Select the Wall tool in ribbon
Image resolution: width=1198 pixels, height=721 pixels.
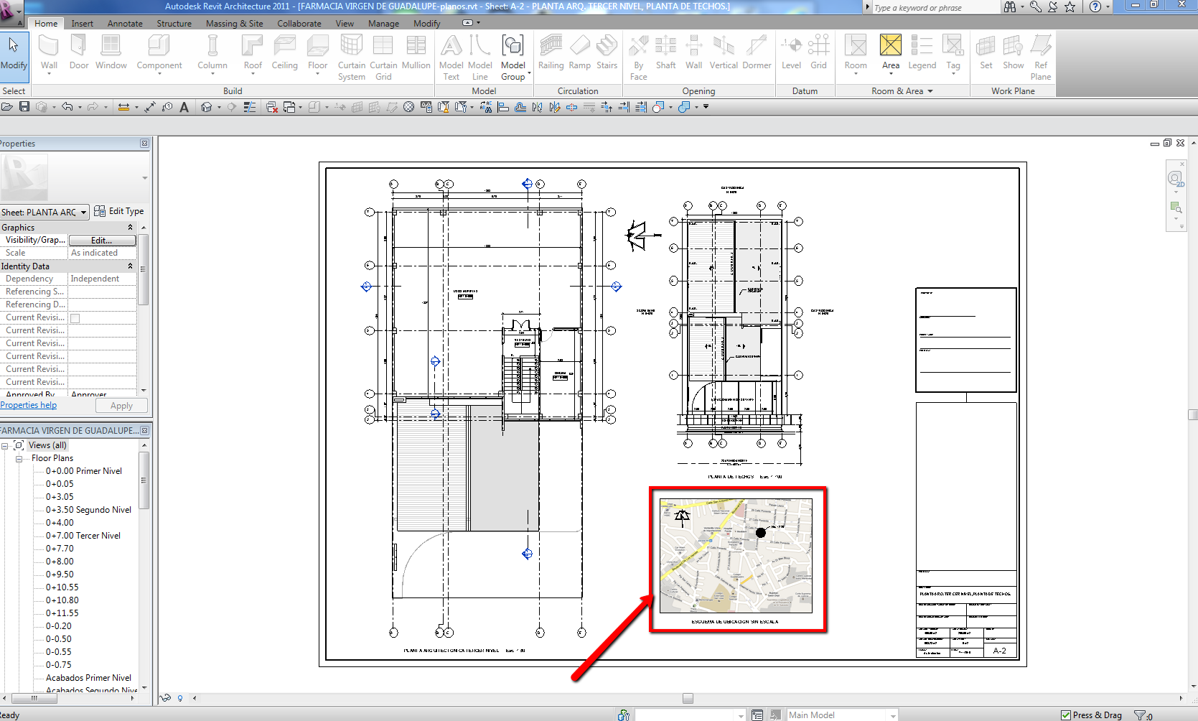[x=49, y=52]
